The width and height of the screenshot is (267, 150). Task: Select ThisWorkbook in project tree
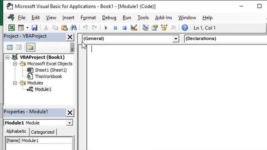coord(48,77)
